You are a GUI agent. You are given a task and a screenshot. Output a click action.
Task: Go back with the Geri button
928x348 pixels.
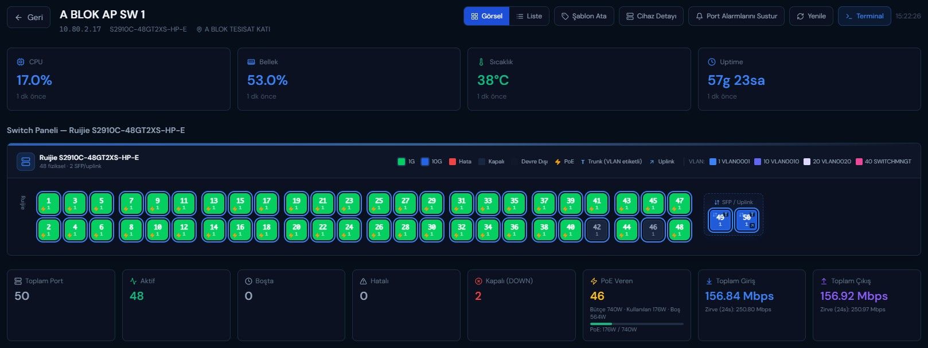[29, 17]
